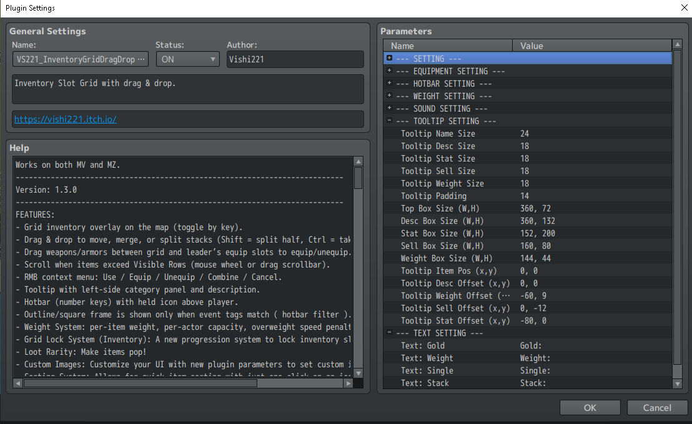Select the Weight Box Size (W,H) row
This screenshot has width=692, height=424.
[527, 258]
